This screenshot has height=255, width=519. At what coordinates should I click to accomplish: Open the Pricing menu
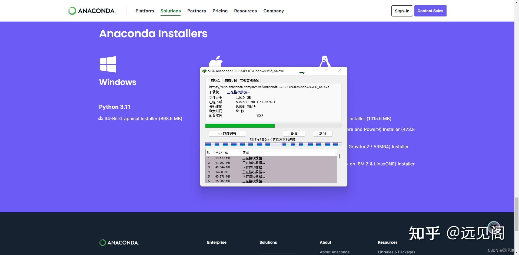point(220,11)
